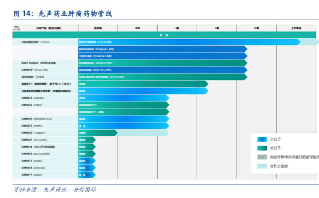Select the III期 column header

click(256, 28)
